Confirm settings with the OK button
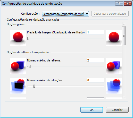Viewport: 133px width, 118px height. coord(92,110)
